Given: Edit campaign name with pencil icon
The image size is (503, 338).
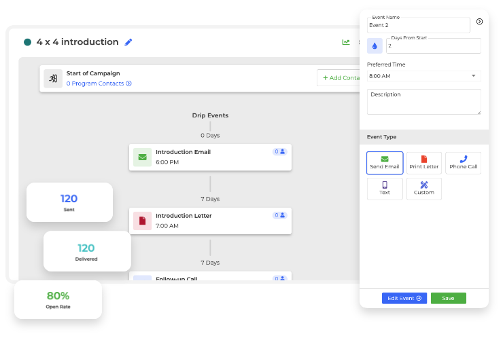Looking at the screenshot, I should click(x=128, y=42).
